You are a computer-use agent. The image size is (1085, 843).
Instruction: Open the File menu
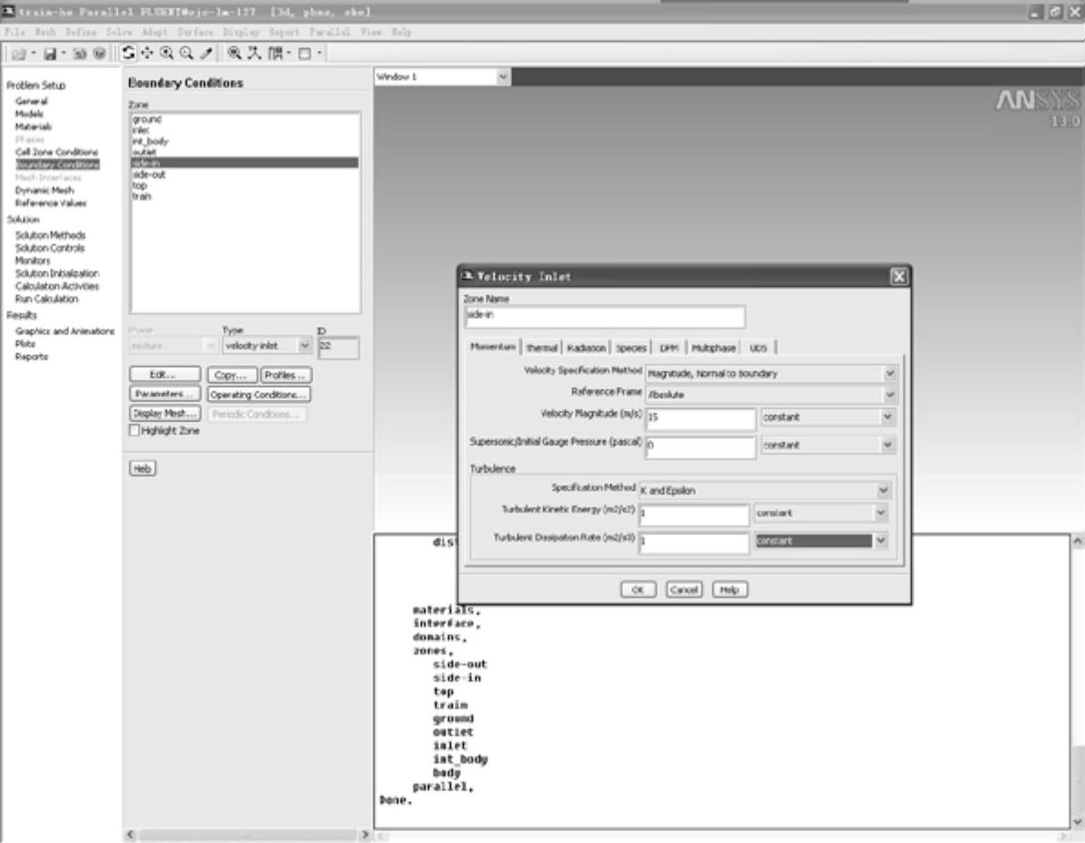coord(15,32)
